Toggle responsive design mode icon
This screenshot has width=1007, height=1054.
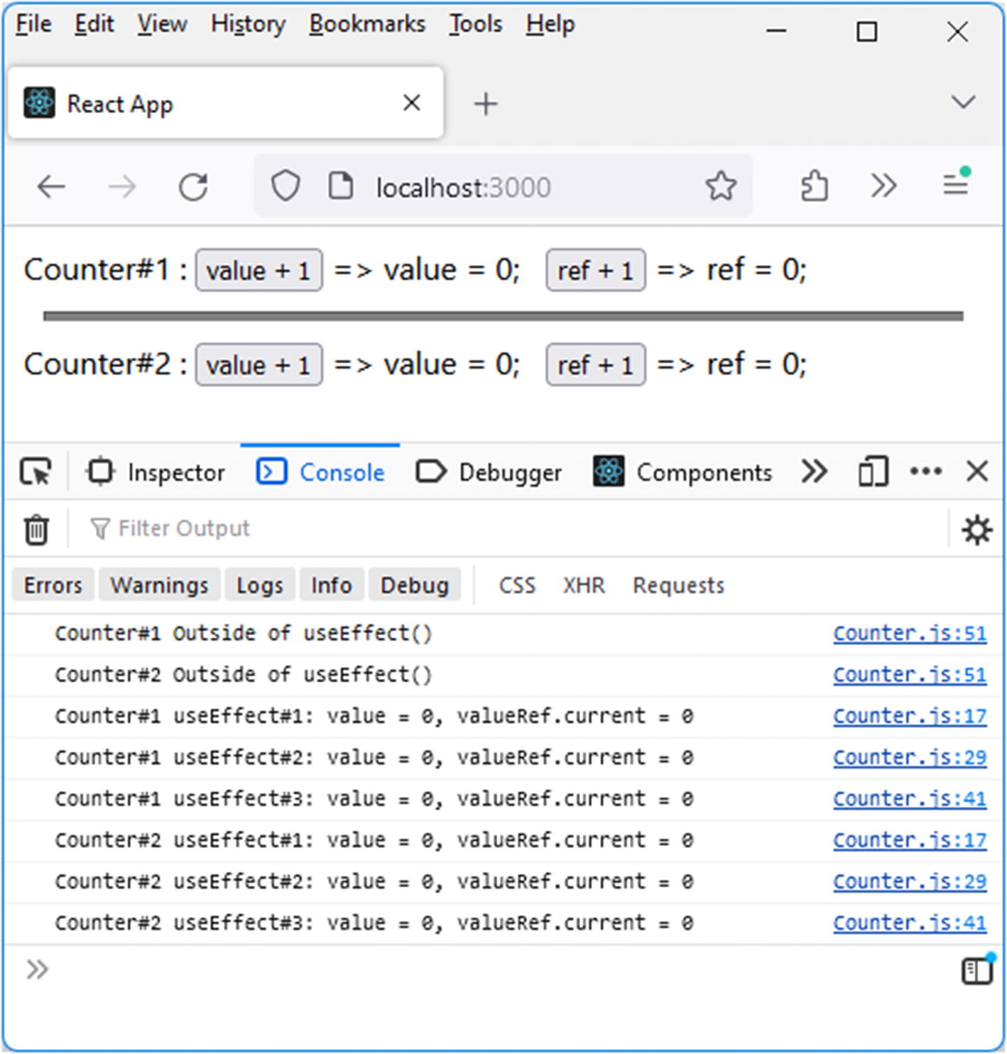(873, 472)
